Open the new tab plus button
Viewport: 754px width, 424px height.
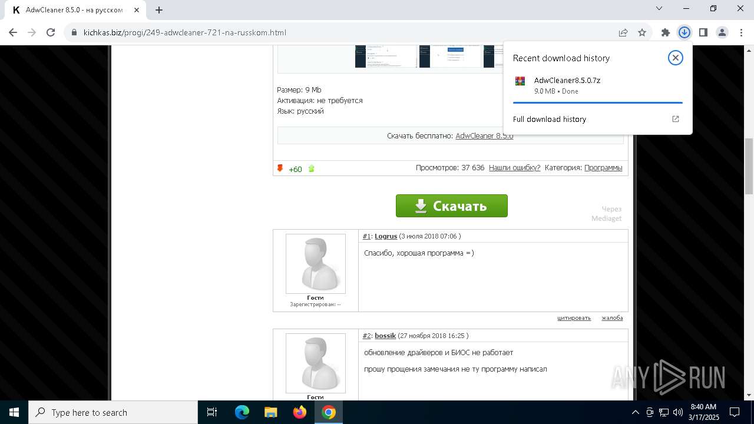coord(159,9)
